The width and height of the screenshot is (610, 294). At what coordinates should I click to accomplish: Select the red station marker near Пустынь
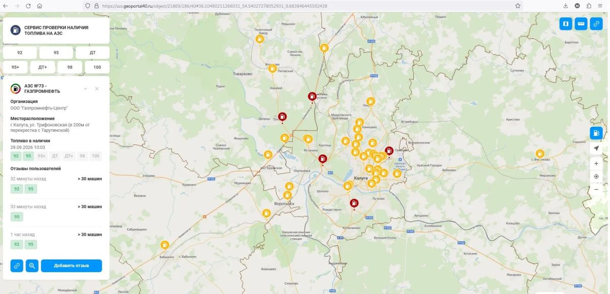coord(312,96)
